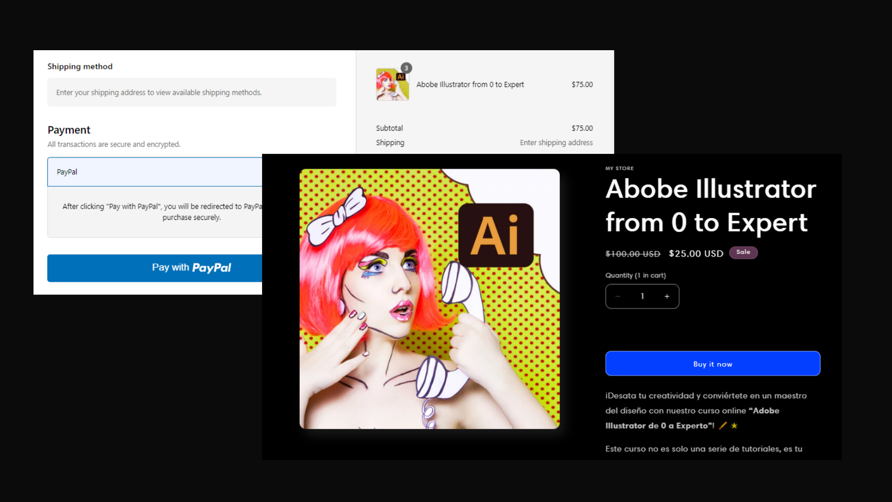This screenshot has height=502, width=892.
Task: Click the cart quantity badge showing 3
Action: point(406,68)
